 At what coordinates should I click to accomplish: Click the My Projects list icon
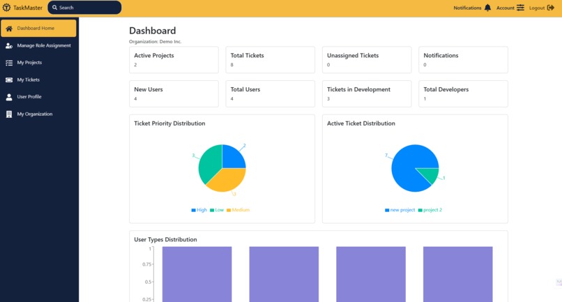pos(9,62)
